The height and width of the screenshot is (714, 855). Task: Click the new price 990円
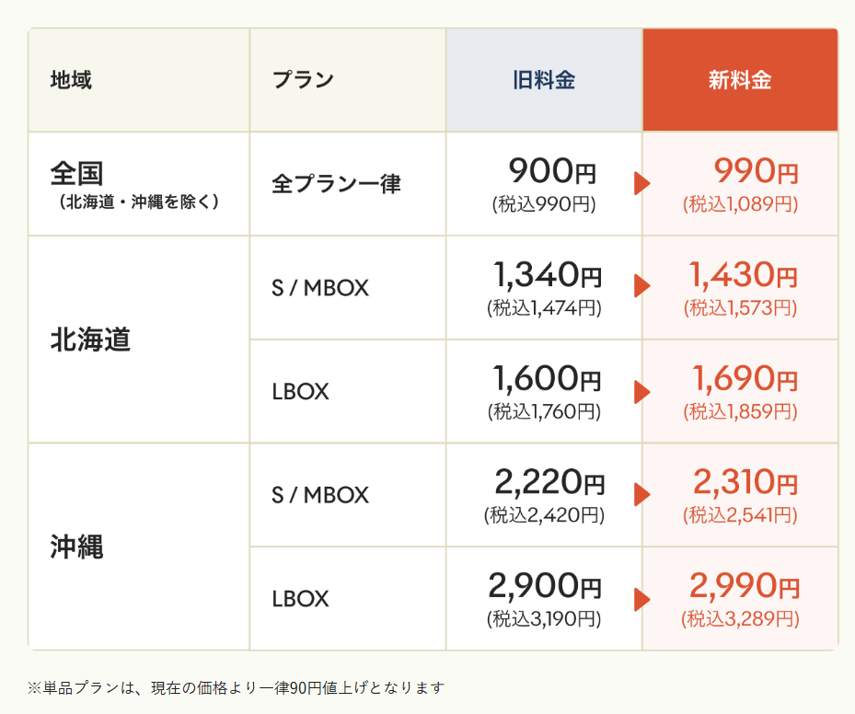pyautogui.click(x=757, y=171)
